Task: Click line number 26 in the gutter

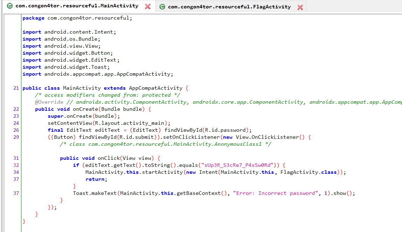Action: (16, 130)
